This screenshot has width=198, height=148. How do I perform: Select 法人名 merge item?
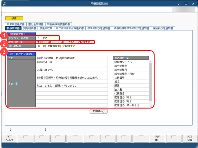click(131, 90)
